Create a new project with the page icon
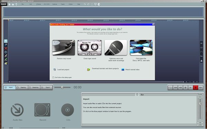Image resolution: width=207 pixels, height=129 pixels. (10, 4)
